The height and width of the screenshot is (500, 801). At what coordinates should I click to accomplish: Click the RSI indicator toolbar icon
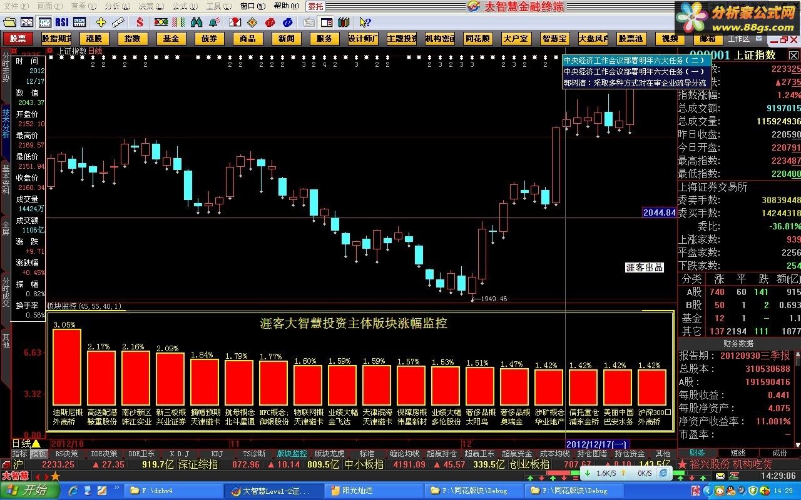[x=62, y=22]
